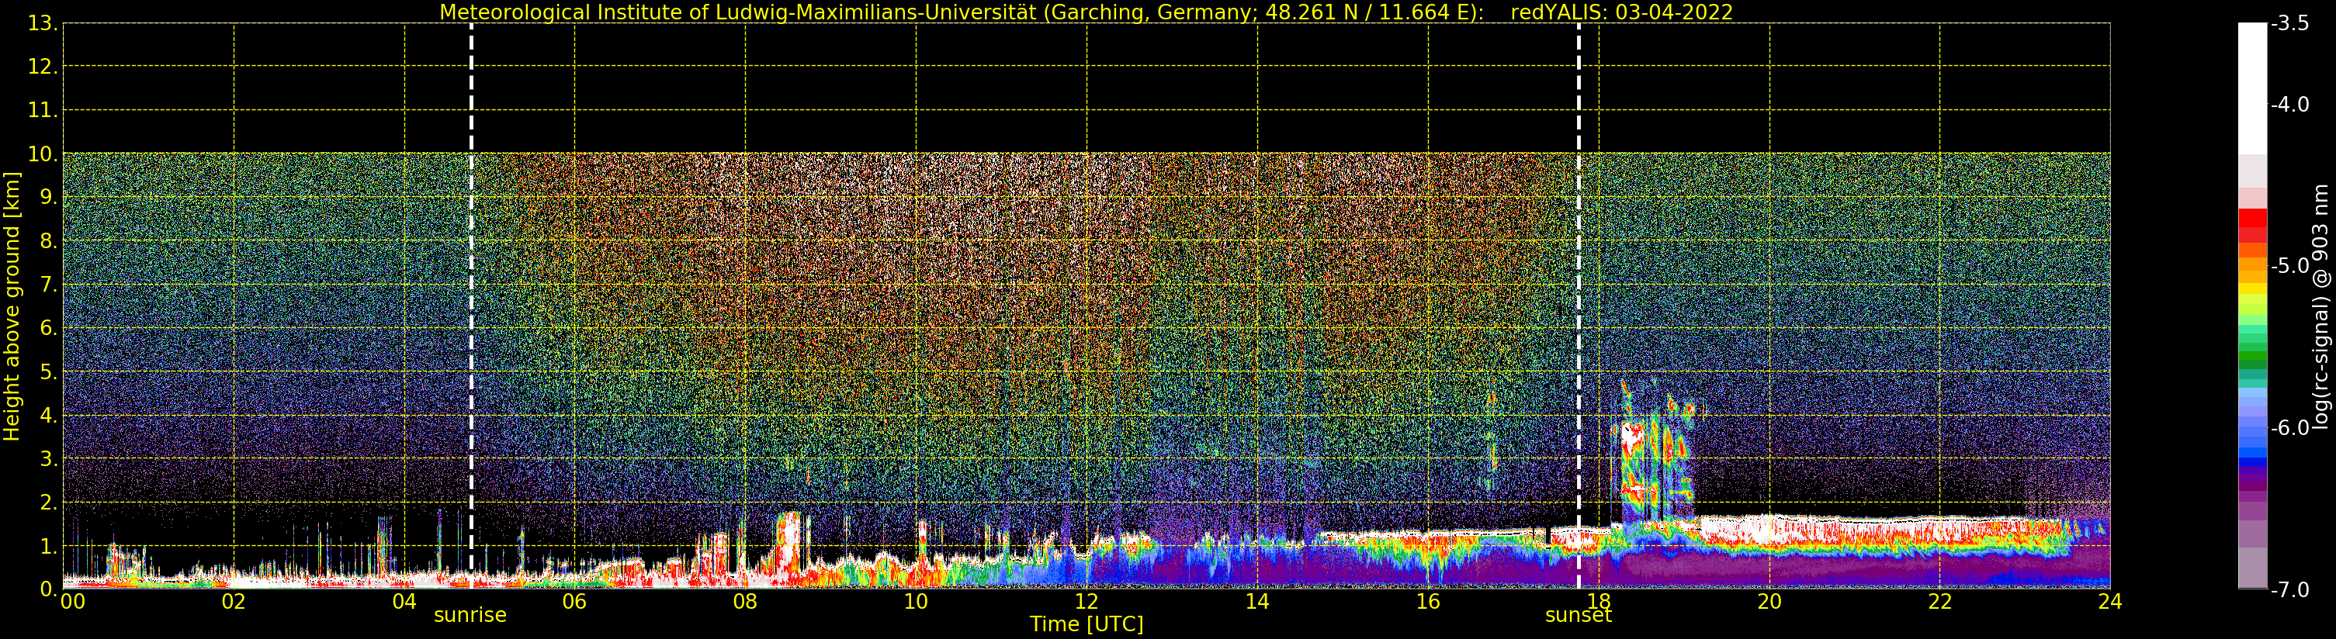This screenshot has width=2336, height=639.
Task: Click the 'Height above ground [km]' axis label
Action: [x=12, y=306]
